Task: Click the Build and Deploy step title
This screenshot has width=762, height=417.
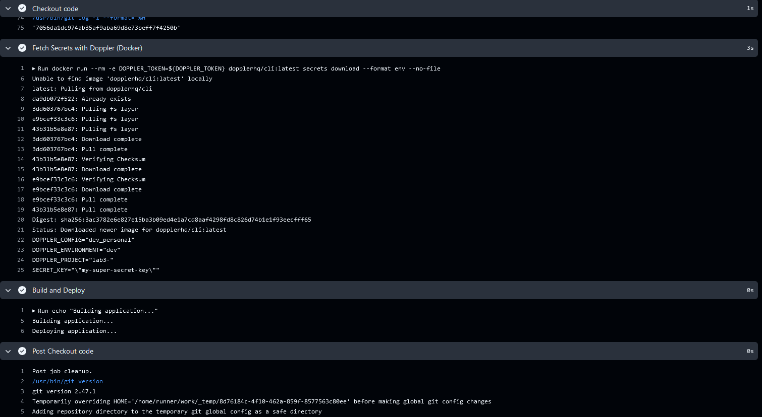Action: tap(59, 290)
